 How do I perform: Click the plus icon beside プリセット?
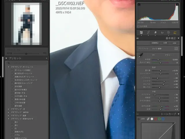coord(47,58)
